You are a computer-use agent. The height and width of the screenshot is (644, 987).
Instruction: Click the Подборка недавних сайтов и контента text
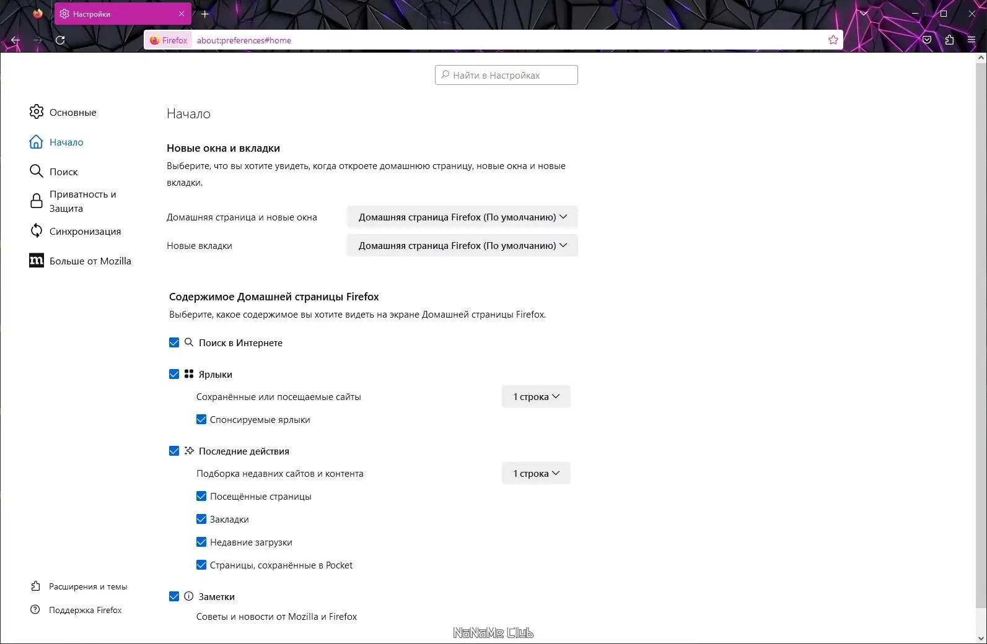tap(280, 474)
